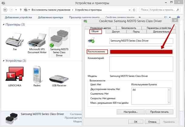This screenshot has width=185, height=127.
Task: Click Устройства и принтеры breadcrumb
Action: [x=88, y=10]
